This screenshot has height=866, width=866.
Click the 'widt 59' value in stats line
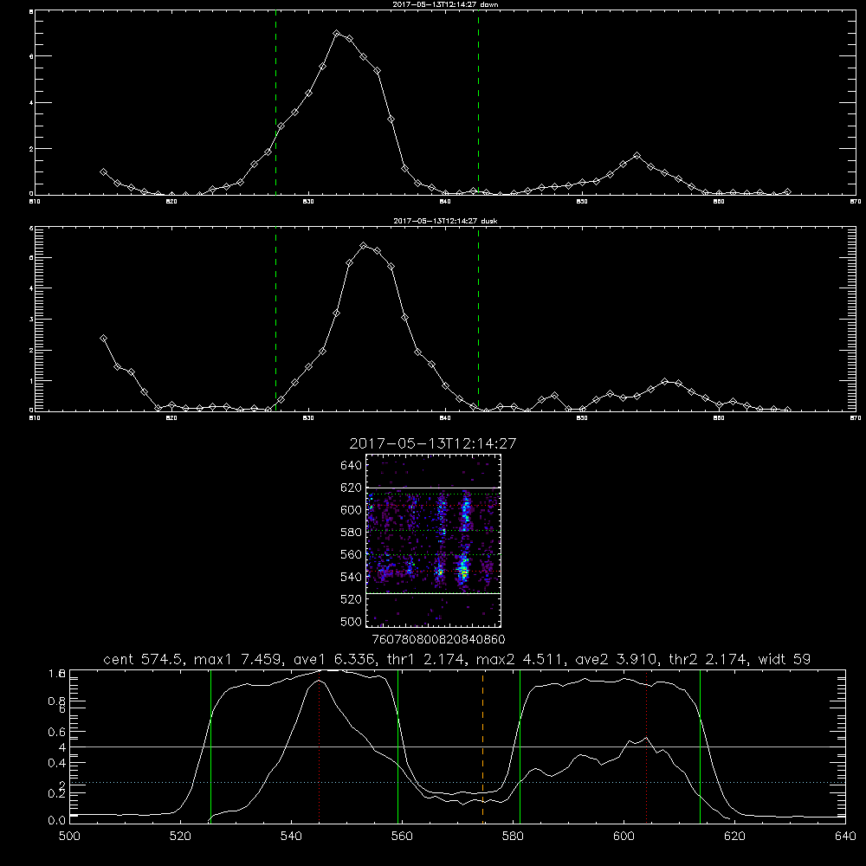785,659
